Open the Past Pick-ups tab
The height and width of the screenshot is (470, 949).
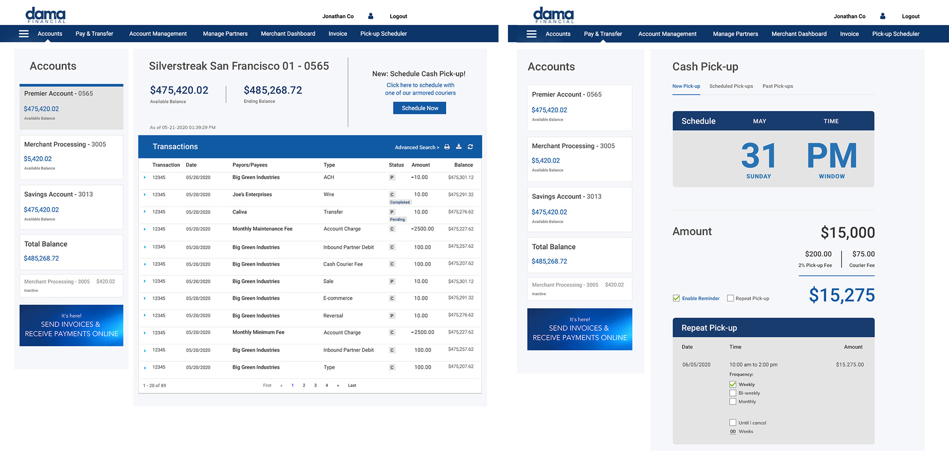click(777, 87)
